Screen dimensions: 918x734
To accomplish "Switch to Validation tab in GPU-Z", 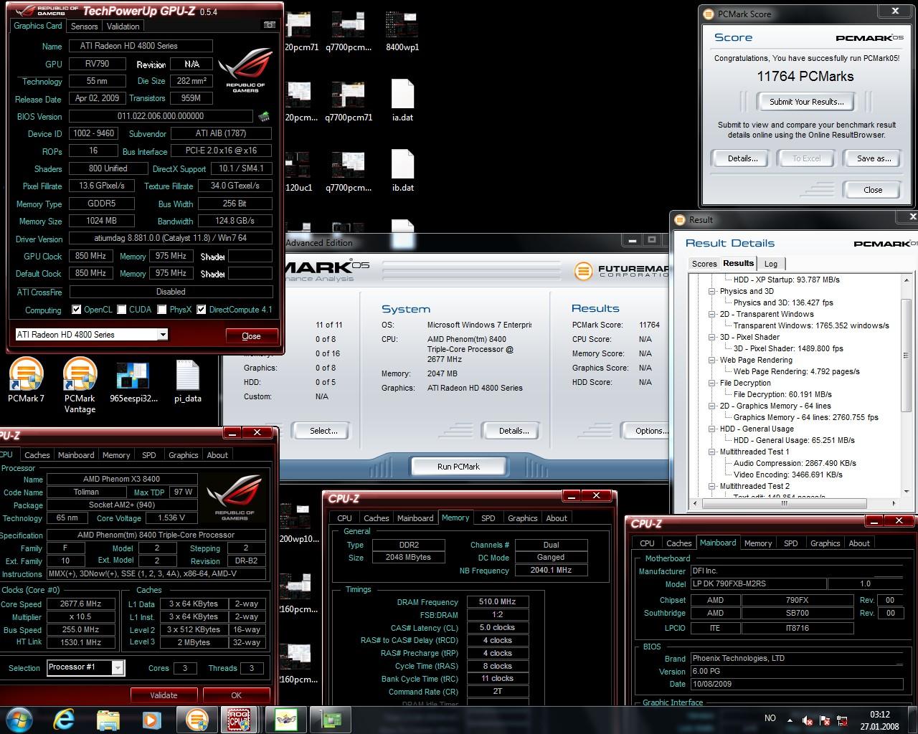I will coord(123,26).
